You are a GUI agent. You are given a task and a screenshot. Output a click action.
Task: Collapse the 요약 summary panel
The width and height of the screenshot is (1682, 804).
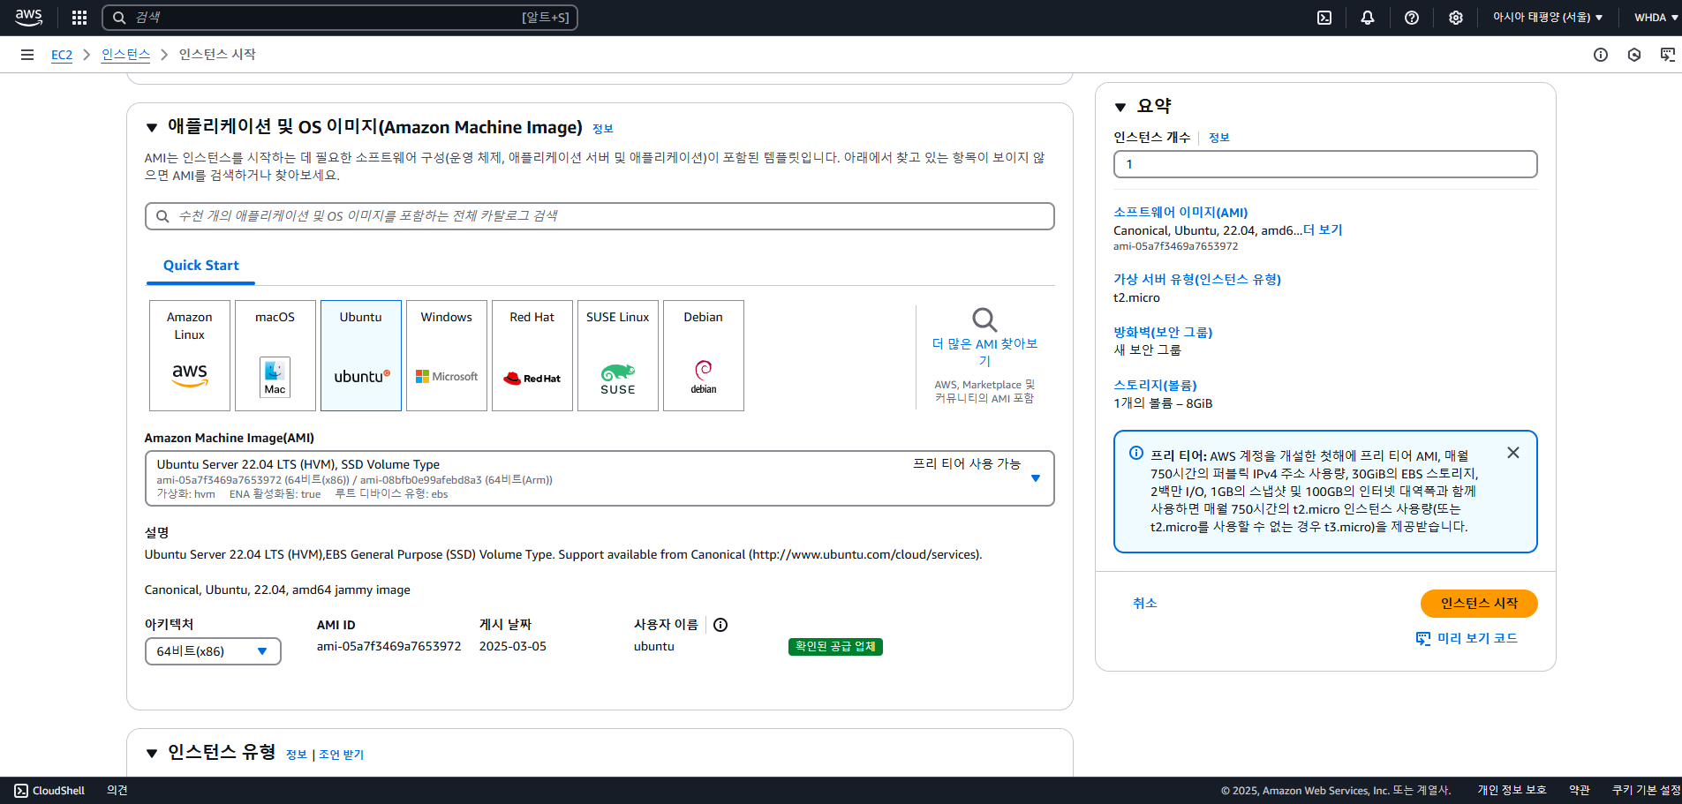pyautogui.click(x=1120, y=107)
